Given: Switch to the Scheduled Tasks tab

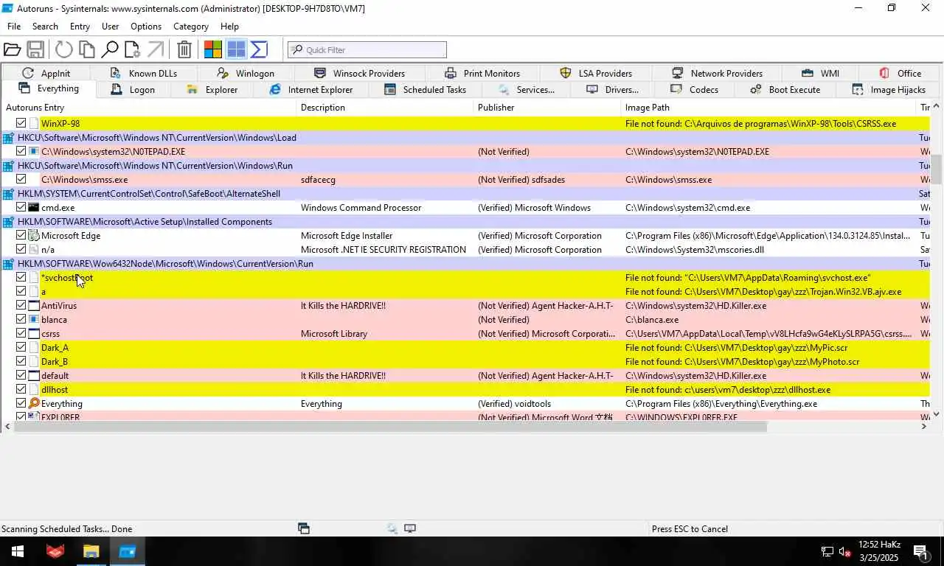Looking at the screenshot, I should click(426, 90).
